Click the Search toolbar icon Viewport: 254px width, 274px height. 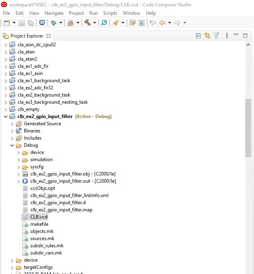pos(104,23)
